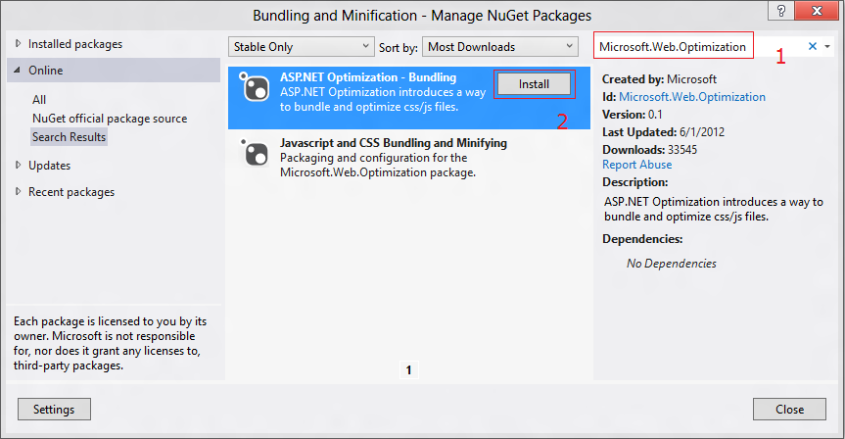
Task: Go to page 1 of results
Action: (408, 370)
